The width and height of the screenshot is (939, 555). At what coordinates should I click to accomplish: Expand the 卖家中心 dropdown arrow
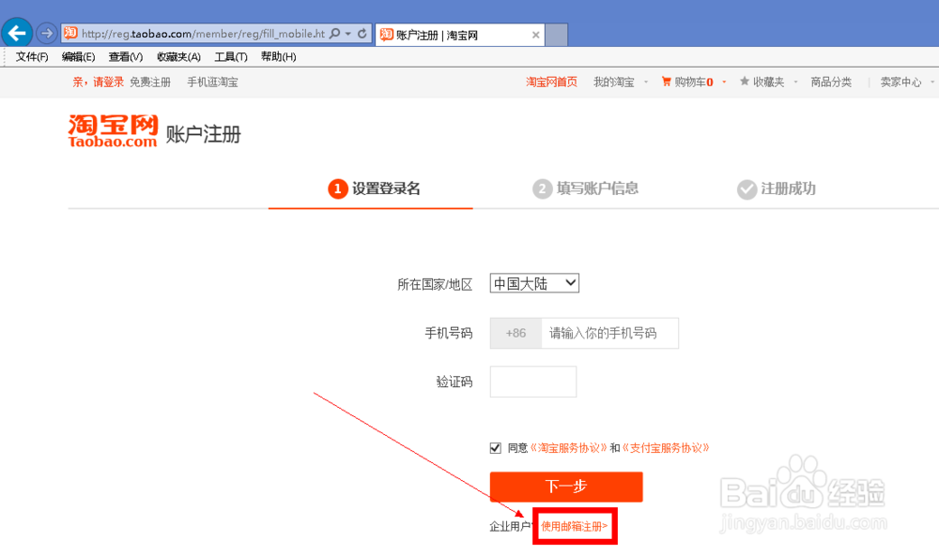point(932,82)
